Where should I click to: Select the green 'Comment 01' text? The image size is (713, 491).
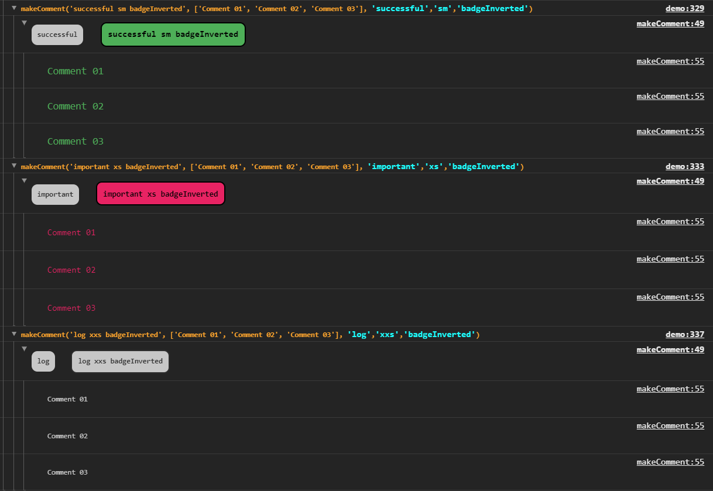pos(76,71)
